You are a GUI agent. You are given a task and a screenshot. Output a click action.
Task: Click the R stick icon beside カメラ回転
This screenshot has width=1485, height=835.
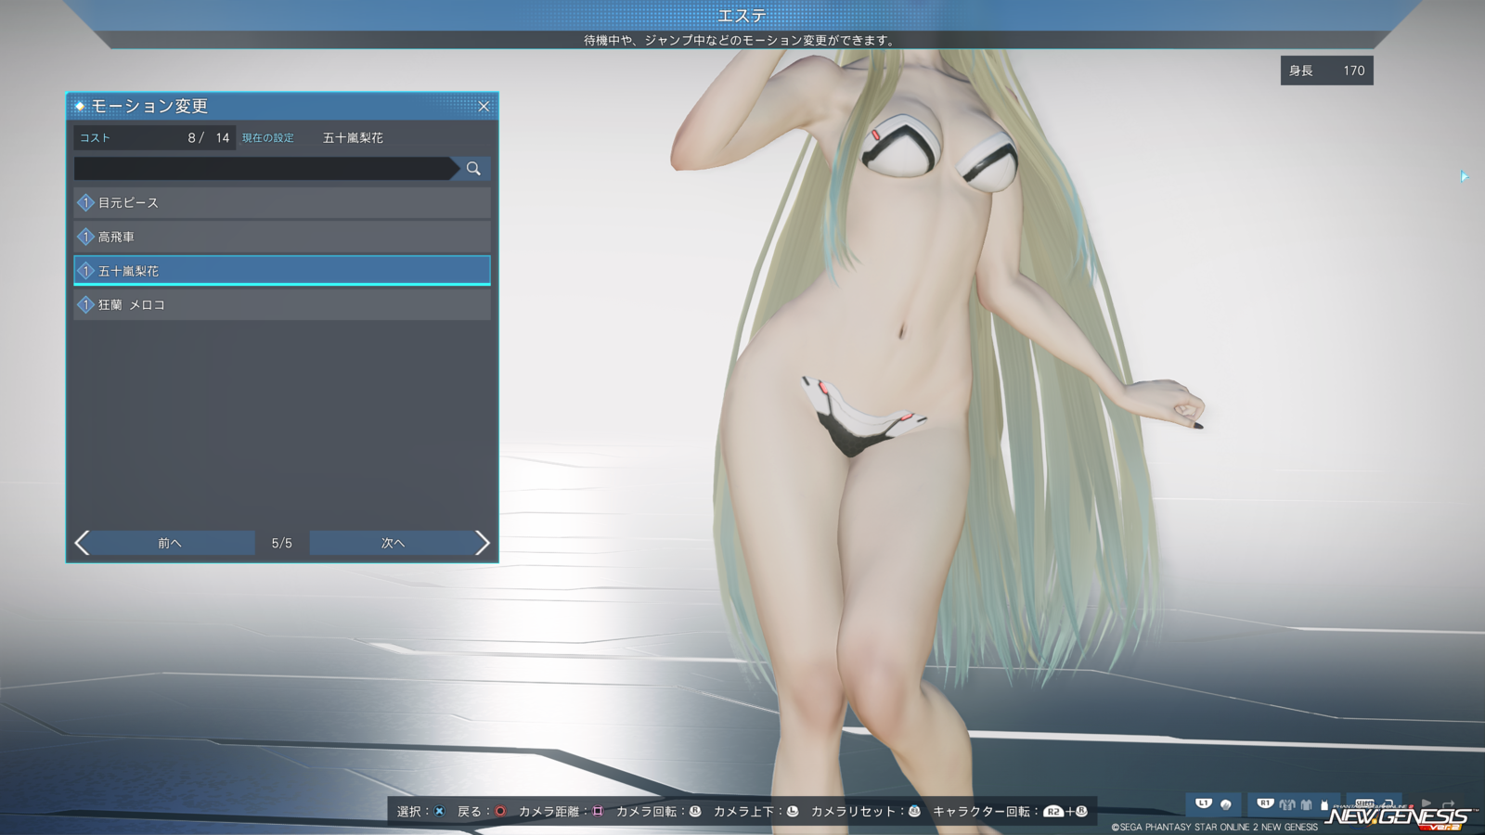pos(695,811)
